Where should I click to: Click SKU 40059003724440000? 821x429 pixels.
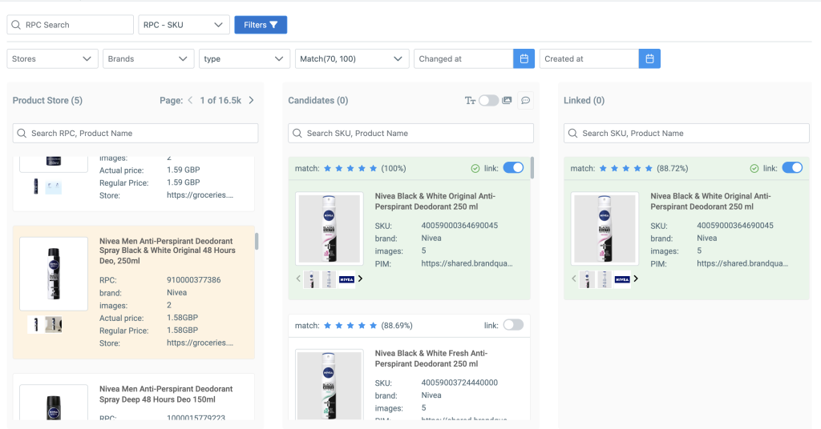pos(459,383)
